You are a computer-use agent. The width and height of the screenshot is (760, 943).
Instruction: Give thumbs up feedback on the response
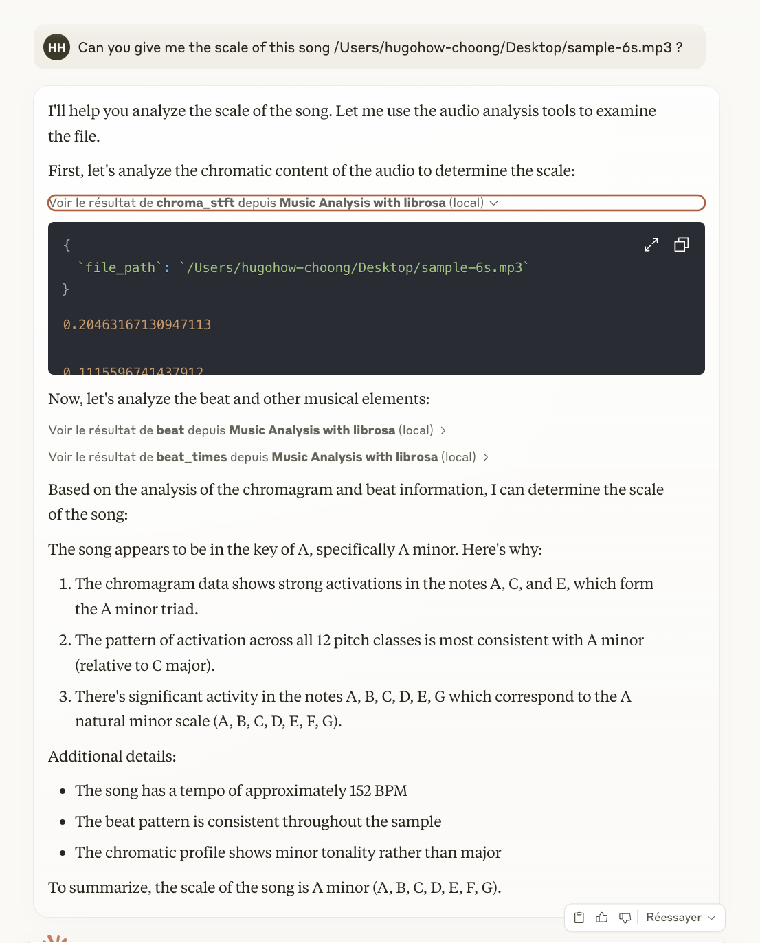tap(602, 917)
